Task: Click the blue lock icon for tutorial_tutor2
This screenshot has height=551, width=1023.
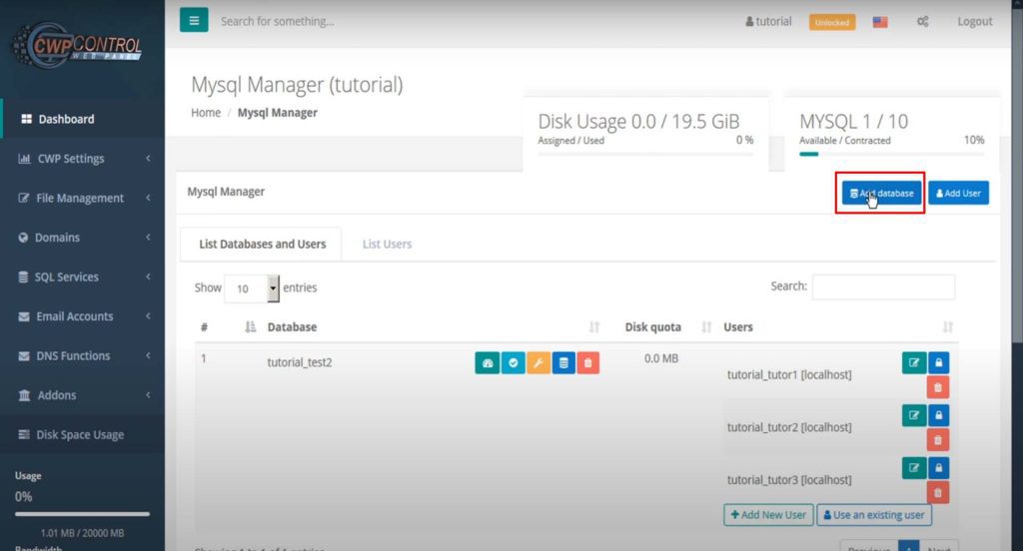Action: 939,414
